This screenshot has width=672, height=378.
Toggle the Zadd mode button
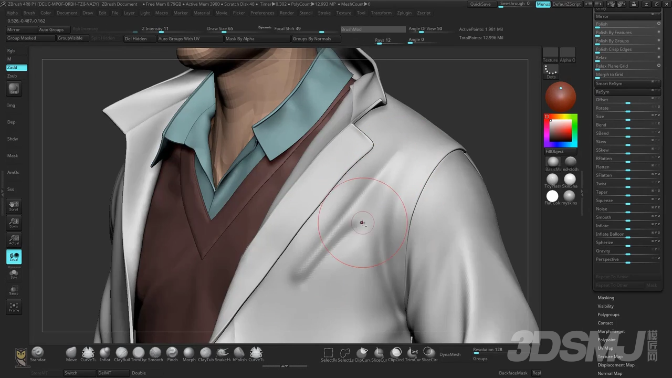[16, 67]
